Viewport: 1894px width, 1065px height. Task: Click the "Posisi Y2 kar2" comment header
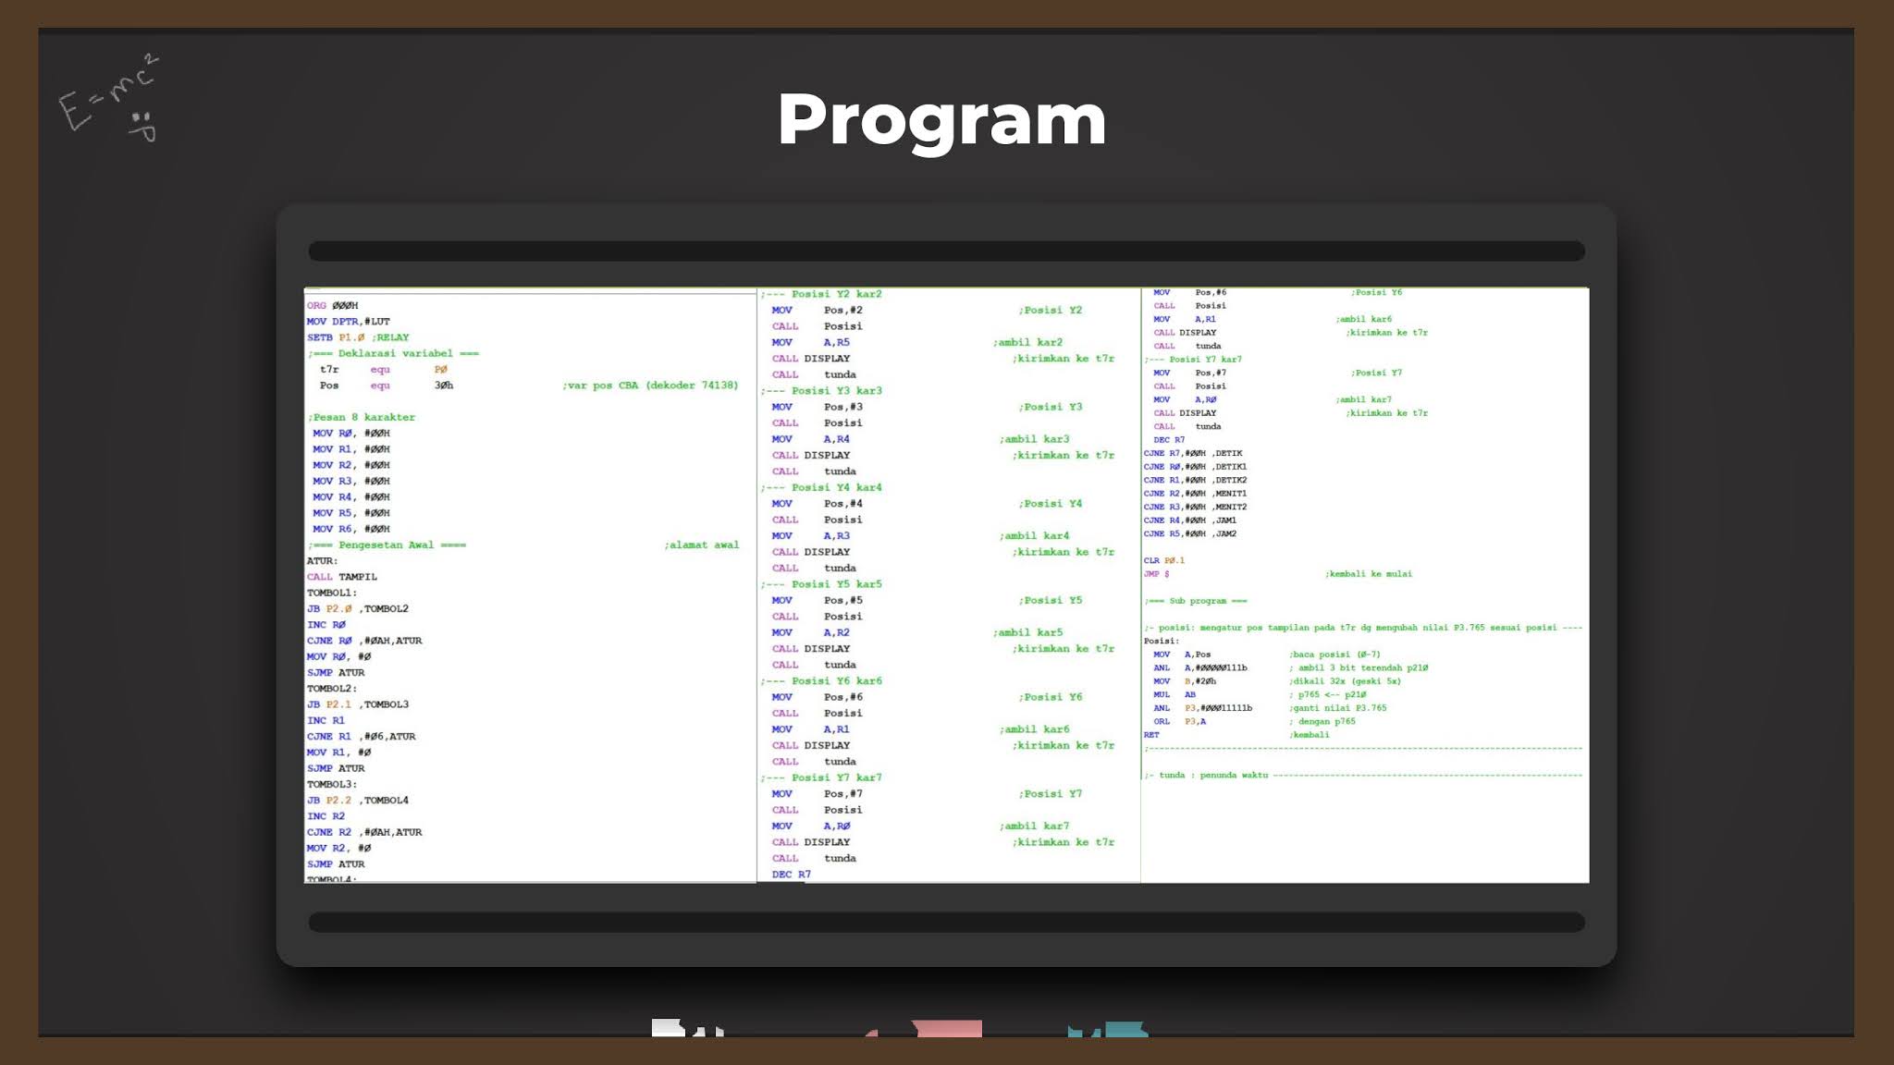point(823,294)
